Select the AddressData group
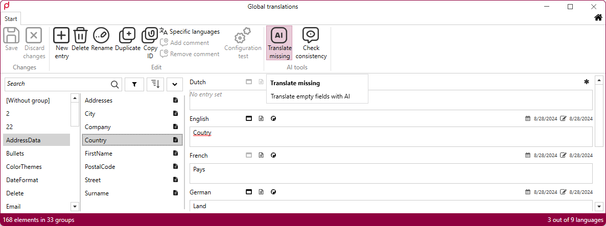606x226 pixels. [36, 140]
